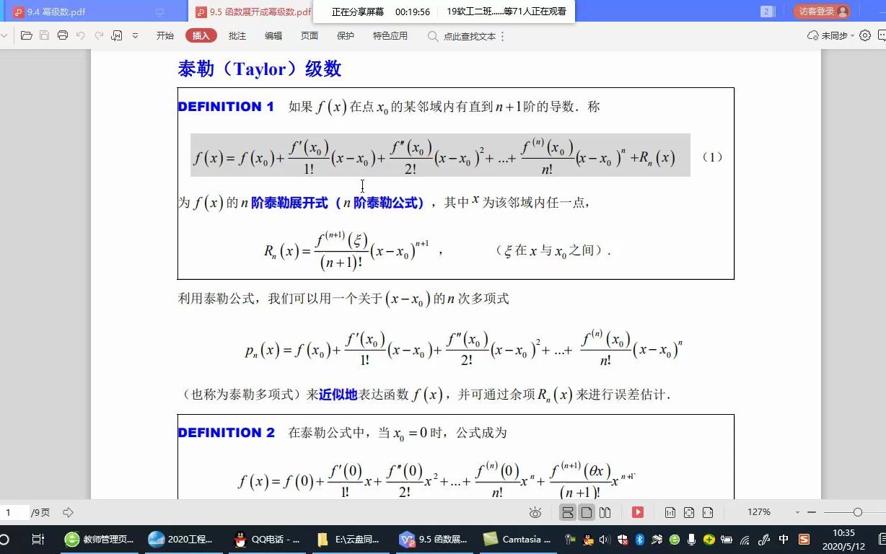Select the fit-page view icon

tap(689, 511)
